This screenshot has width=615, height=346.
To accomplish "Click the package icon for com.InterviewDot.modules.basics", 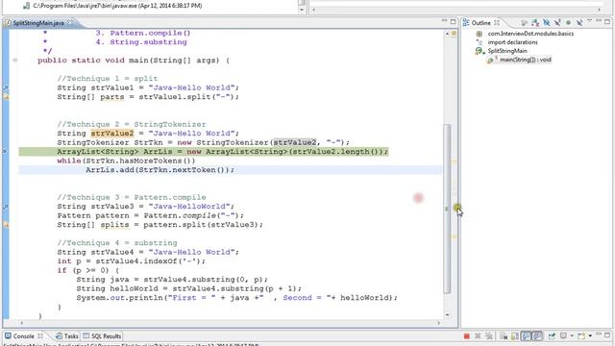I will pyautogui.click(x=480, y=34).
